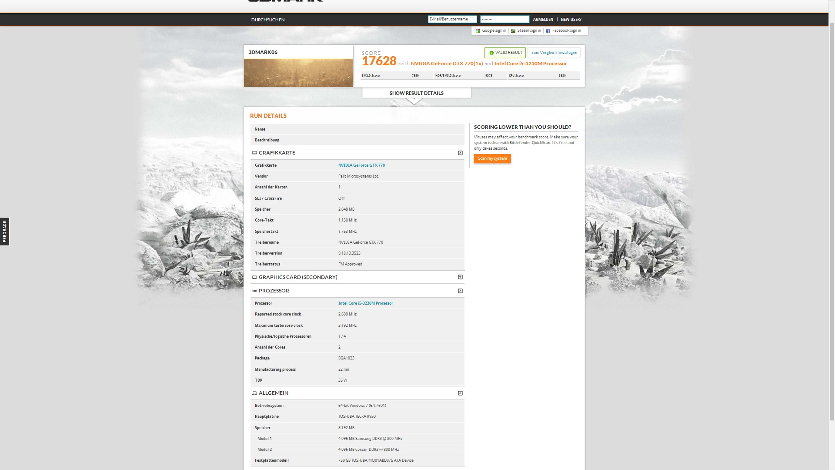
Task: Click the Allgemein section laptop icon
Action: [254, 393]
